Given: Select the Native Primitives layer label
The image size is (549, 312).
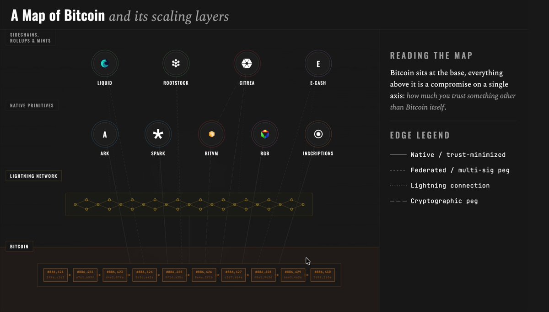Looking at the screenshot, I should pos(32,106).
